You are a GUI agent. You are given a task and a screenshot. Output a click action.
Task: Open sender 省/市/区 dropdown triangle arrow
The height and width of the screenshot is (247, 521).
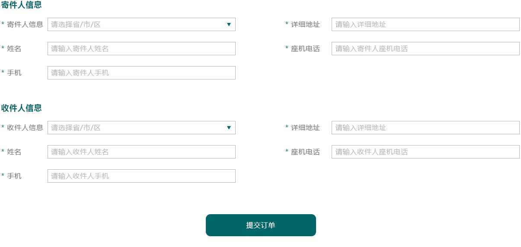tap(229, 25)
